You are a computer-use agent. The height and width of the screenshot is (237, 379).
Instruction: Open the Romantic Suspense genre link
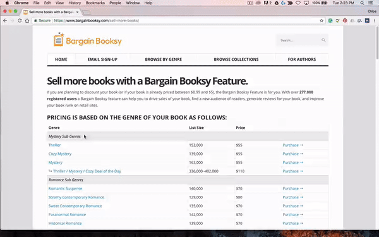coord(65,188)
